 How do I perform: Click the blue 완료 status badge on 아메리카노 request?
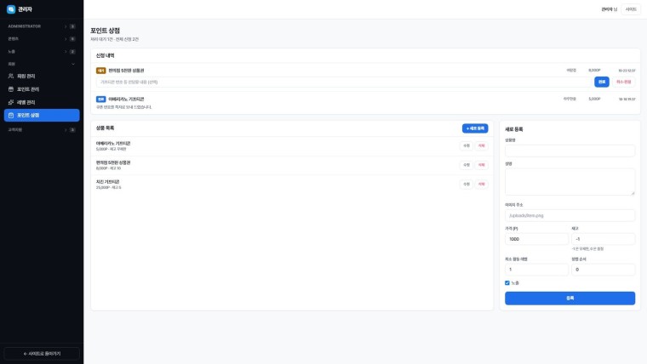click(x=100, y=100)
